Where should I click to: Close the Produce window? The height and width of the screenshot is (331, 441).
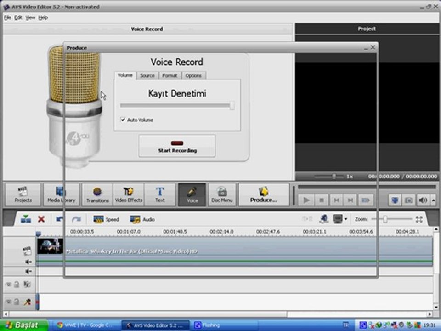click(x=373, y=47)
